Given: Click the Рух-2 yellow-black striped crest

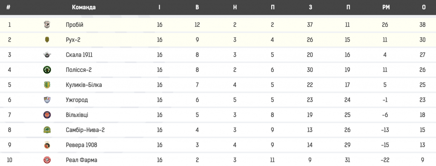Looking at the screenshot, I should click(47, 40).
